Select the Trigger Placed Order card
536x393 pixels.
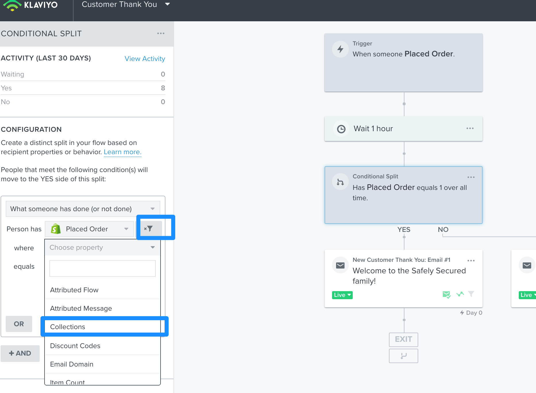(404, 63)
